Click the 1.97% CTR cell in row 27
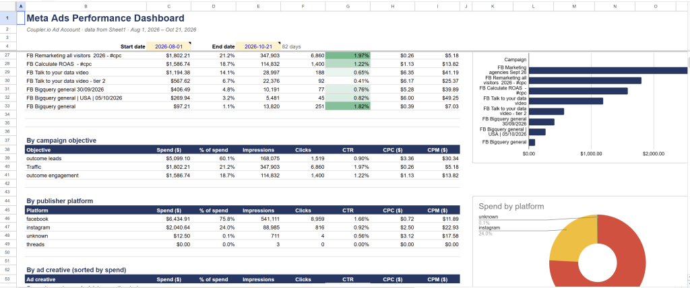 pos(348,56)
